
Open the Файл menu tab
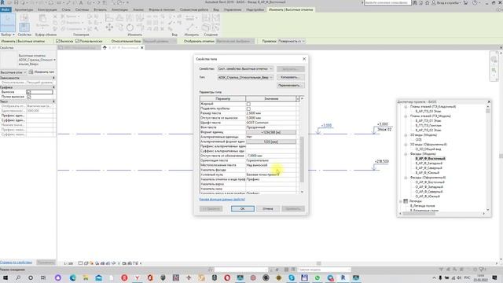(x=6, y=9)
